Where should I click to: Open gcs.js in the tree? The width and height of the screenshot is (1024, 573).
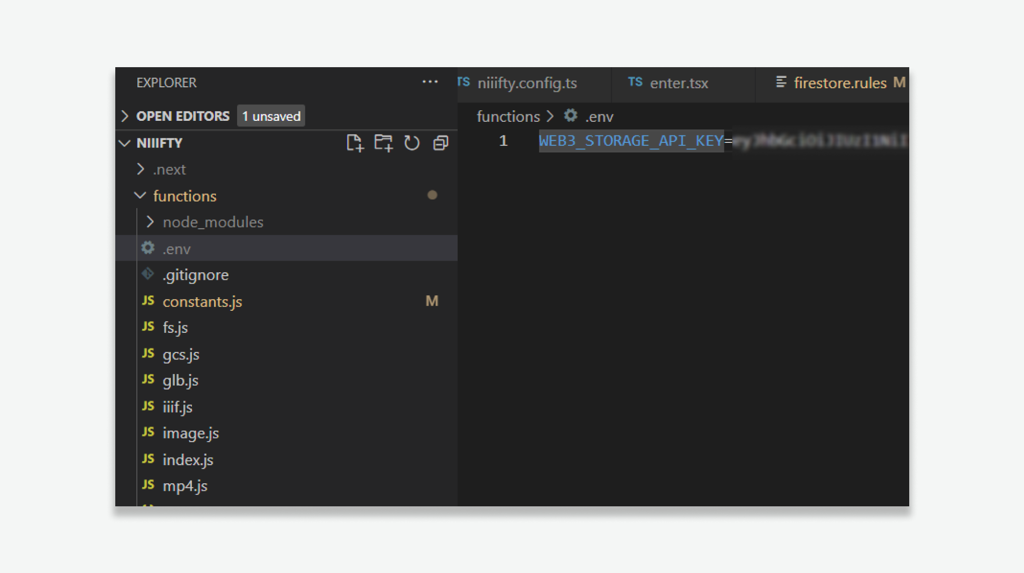286,354
